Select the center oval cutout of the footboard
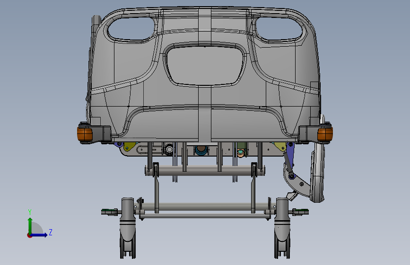Viewport: 410px width, 265px height. pos(205,65)
